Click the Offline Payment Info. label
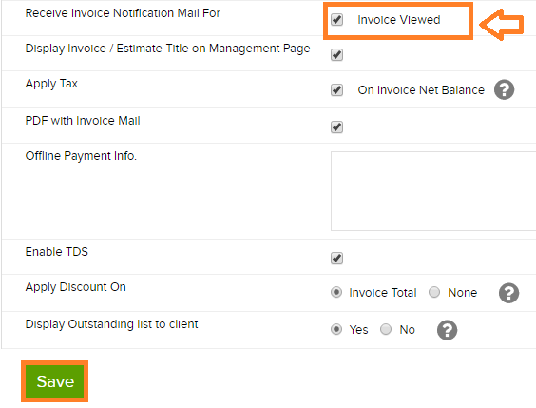This screenshot has width=536, height=408. click(81, 156)
